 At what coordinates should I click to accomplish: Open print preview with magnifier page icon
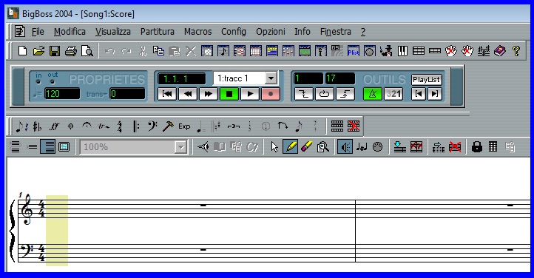click(87, 51)
